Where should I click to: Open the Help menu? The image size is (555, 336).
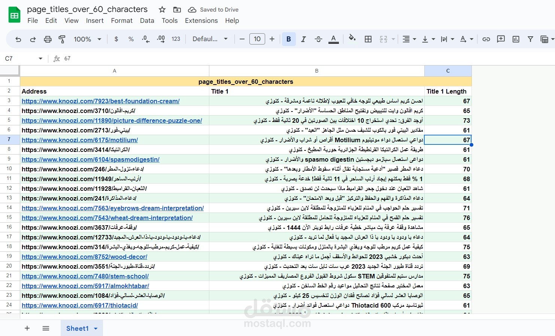point(232,21)
